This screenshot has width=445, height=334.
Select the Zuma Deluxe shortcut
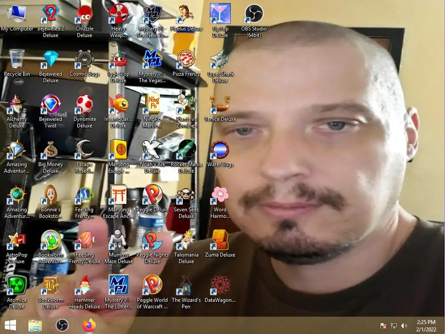[x=220, y=244]
